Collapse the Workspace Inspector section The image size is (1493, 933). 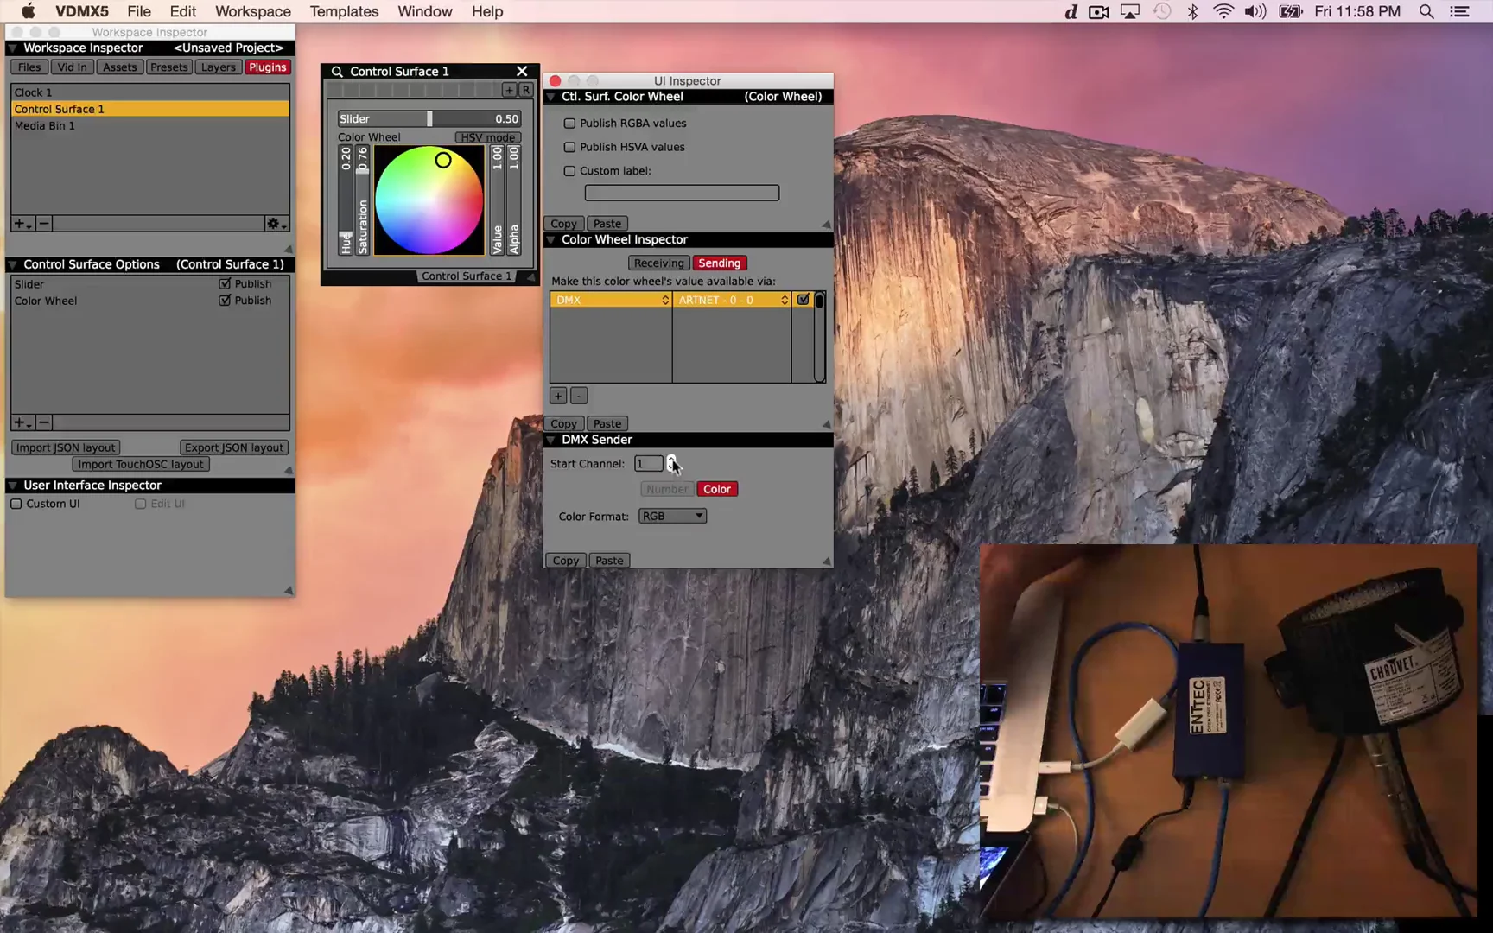(13, 48)
